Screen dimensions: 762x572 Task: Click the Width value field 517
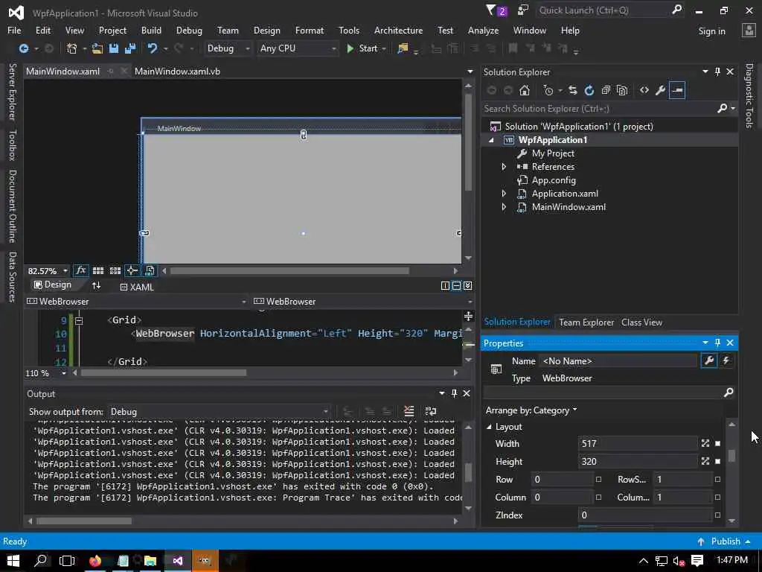[x=638, y=444]
